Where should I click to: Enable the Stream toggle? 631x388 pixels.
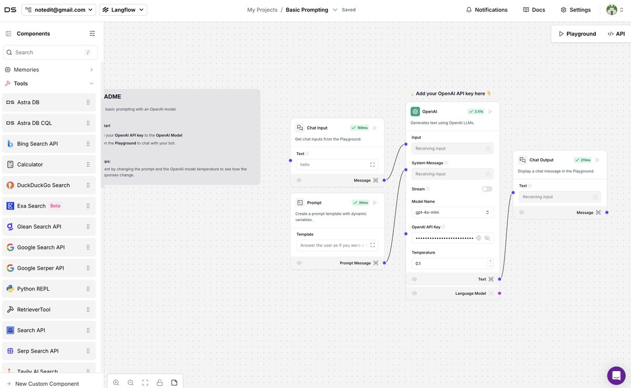tap(487, 189)
